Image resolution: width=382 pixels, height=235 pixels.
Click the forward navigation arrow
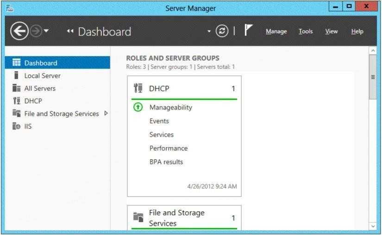pos(36,31)
